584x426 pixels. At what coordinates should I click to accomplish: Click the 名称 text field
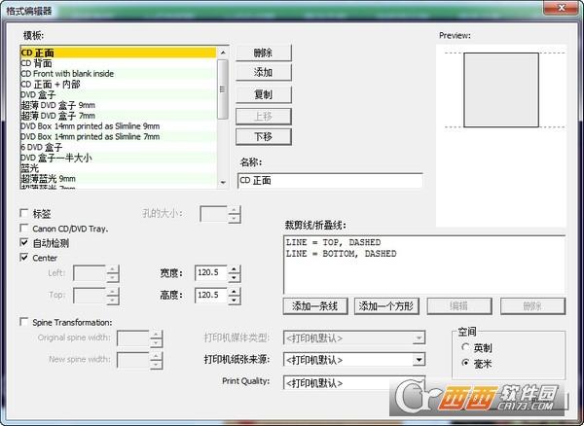330,181
